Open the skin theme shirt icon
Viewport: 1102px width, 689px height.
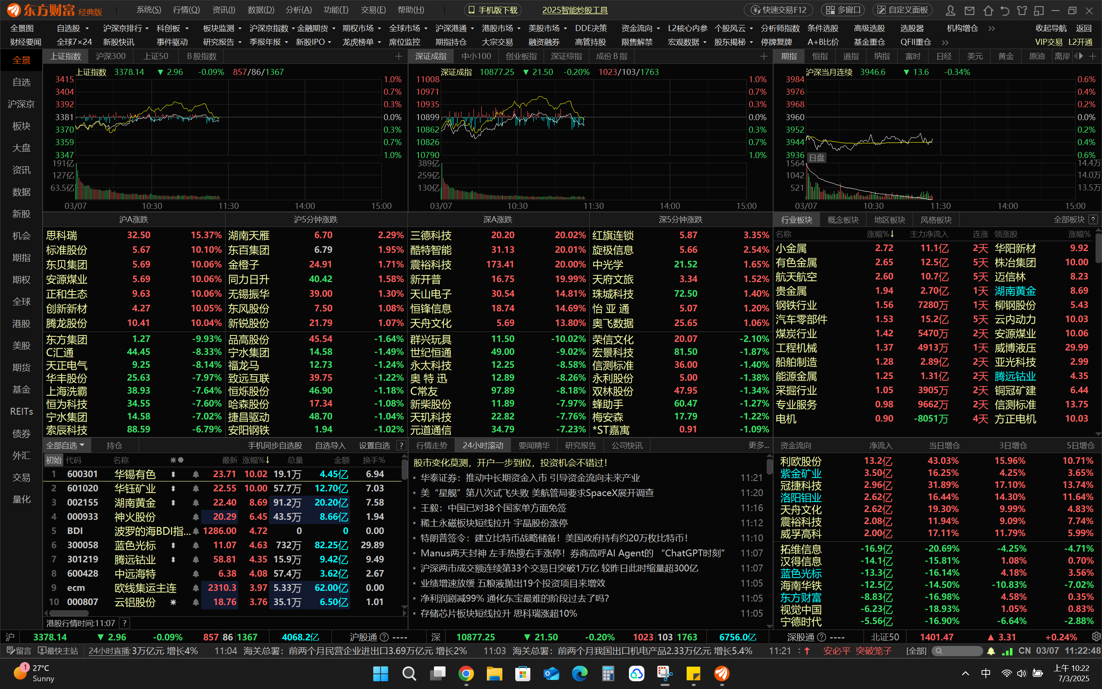(1022, 10)
